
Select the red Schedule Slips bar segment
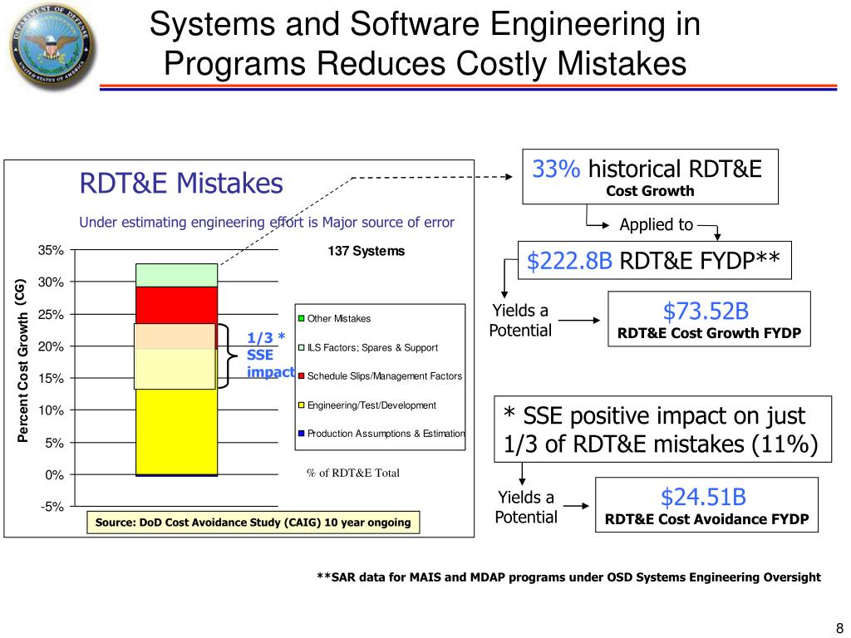pos(176,306)
